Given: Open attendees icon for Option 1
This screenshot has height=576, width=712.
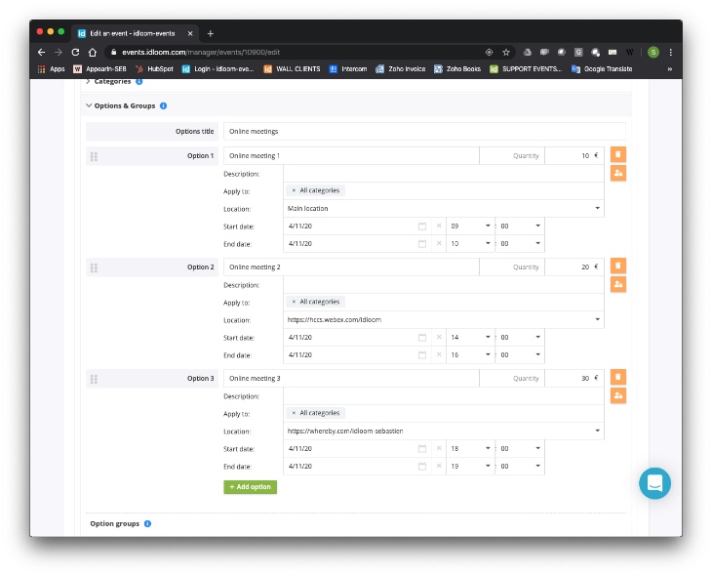Looking at the screenshot, I should point(618,173).
